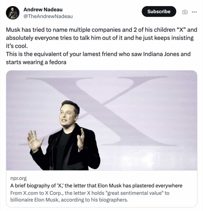The width and height of the screenshot is (203, 211).
Task: Open the three-dot more options menu
Action: tap(194, 12)
